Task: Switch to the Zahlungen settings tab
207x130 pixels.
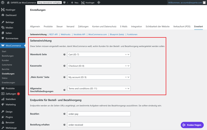Action: pyautogui.click(x=83, y=27)
